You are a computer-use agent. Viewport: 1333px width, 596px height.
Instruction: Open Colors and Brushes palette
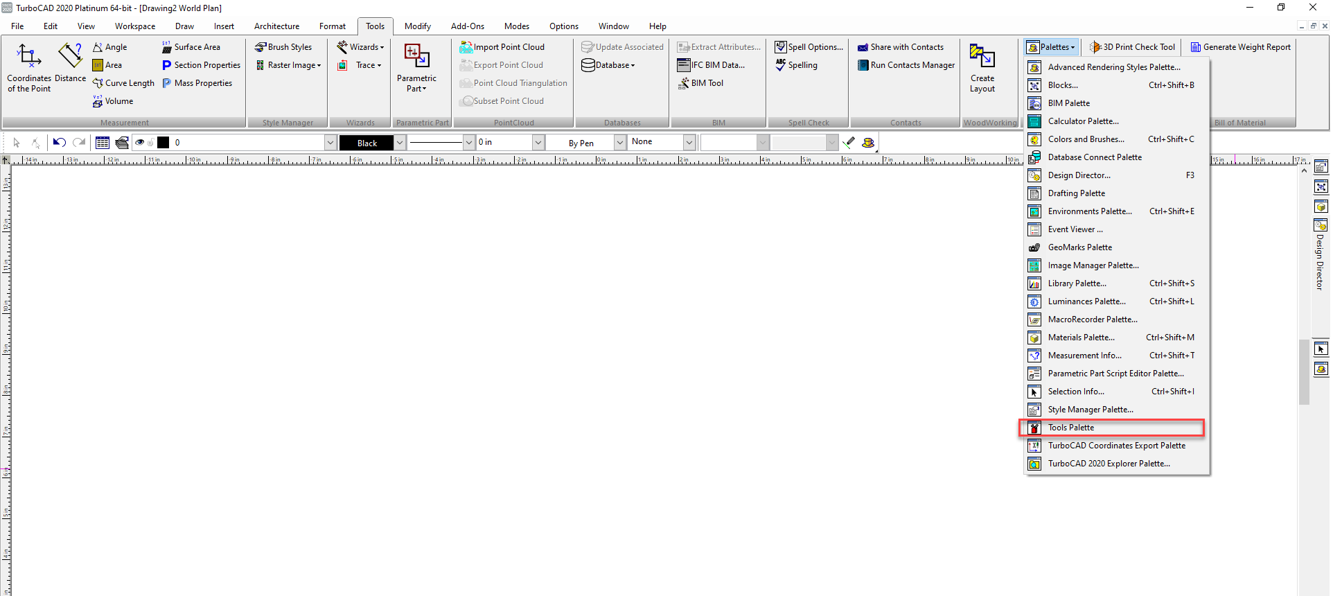pyautogui.click(x=1117, y=139)
